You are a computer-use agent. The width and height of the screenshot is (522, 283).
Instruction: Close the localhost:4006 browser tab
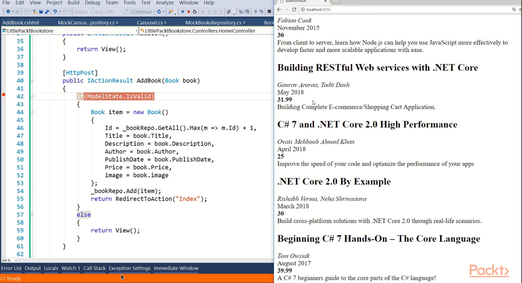[x=325, y=1]
